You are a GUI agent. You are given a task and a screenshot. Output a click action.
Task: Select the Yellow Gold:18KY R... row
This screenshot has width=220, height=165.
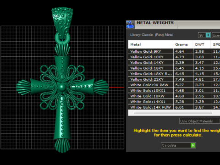[x=174, y=74]
